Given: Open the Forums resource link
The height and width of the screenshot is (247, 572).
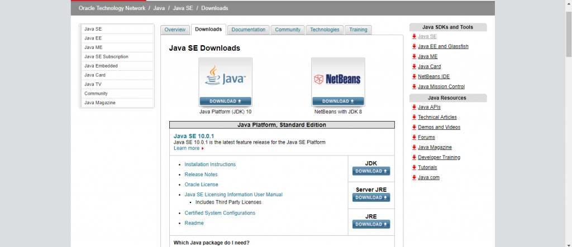Looking at the screenshot, I should [x=426, y=137].
